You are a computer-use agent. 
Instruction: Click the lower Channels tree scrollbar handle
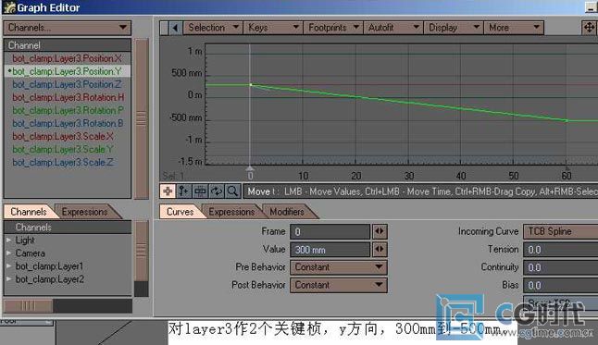142,251
